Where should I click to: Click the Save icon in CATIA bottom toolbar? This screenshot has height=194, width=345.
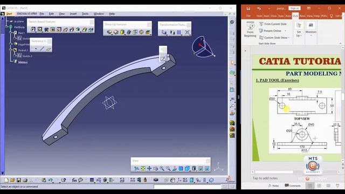click(x=19, y=180)
